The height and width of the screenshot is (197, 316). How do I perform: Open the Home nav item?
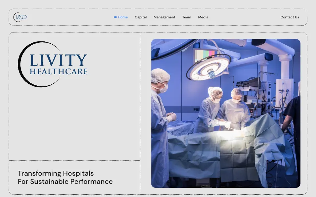click(x=123, y=17)
